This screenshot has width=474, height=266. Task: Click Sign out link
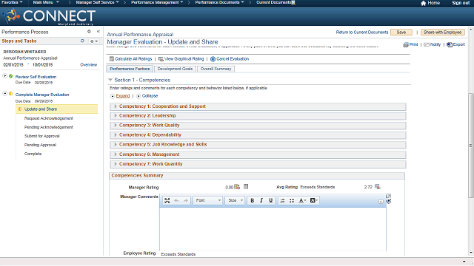click(461, 3)
